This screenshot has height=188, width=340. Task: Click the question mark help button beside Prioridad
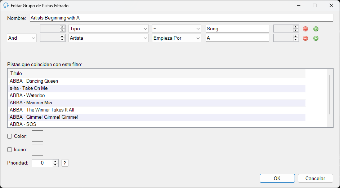point(65,163)
